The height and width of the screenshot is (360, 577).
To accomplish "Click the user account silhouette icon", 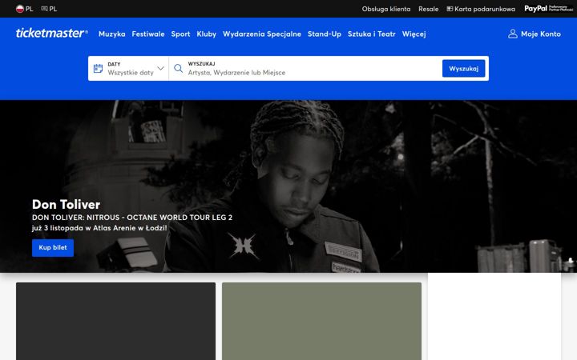I will (x=513, y=34).
